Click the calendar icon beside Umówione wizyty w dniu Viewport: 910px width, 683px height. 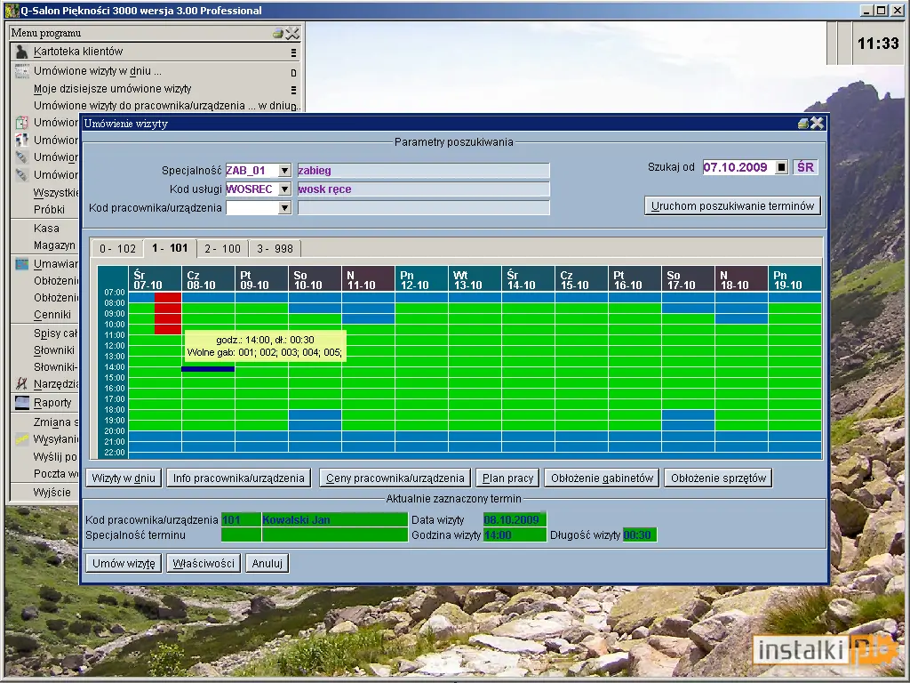coord(21,71)
